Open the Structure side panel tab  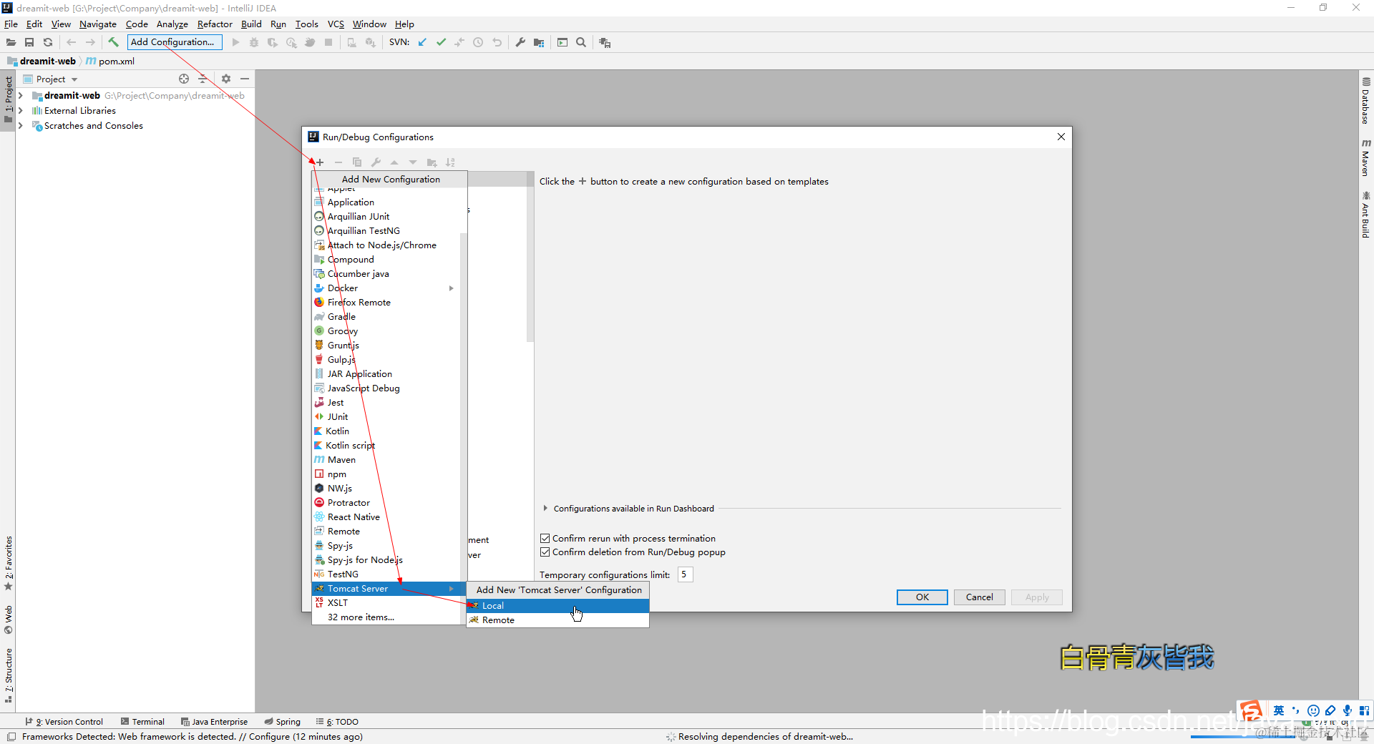[9, 675]
